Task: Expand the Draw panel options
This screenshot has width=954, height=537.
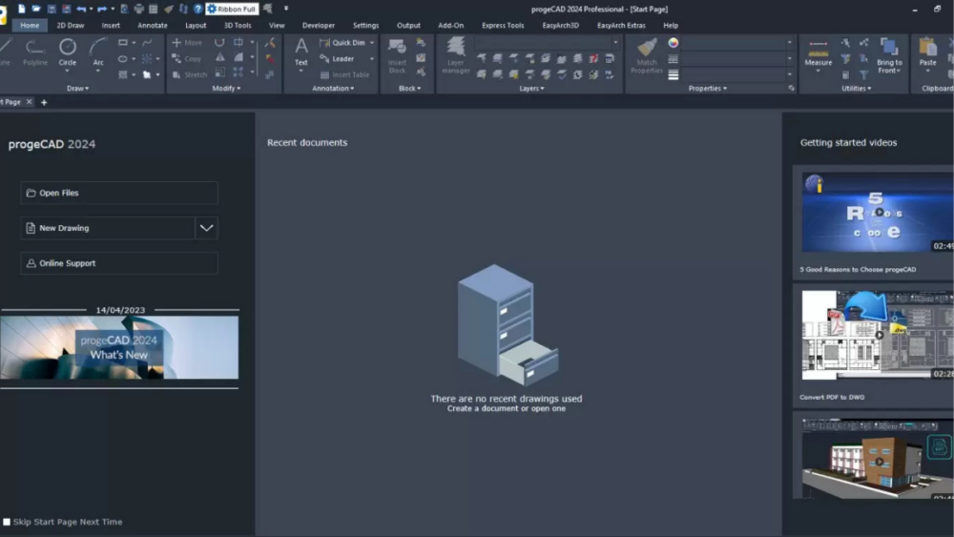Action: point(77,88)
